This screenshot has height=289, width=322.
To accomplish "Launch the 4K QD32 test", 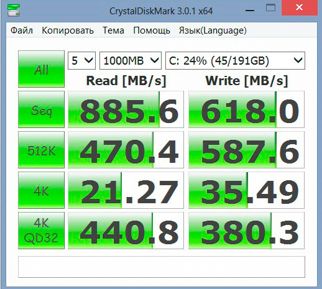I will point(41,231).
